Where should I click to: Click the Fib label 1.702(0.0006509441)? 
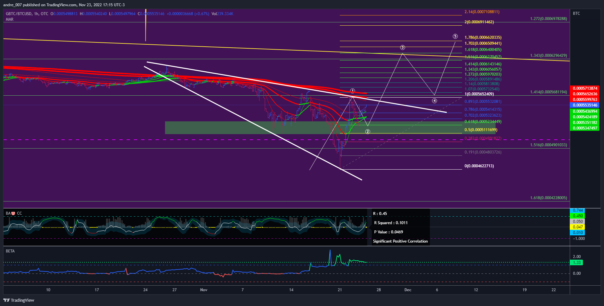click(483, 43)
